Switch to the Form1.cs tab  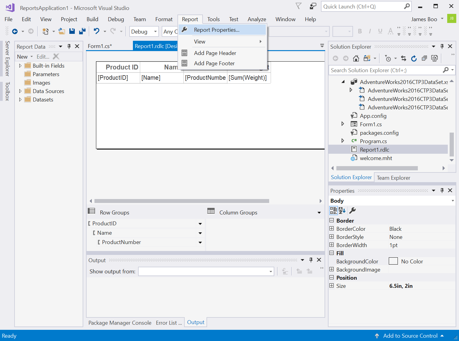point(100,46)
